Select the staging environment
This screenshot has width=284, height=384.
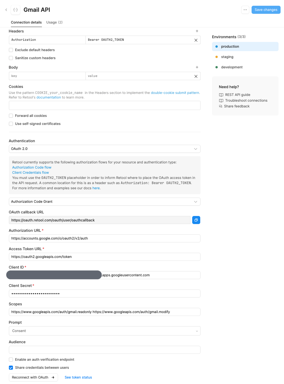point(227,57)
